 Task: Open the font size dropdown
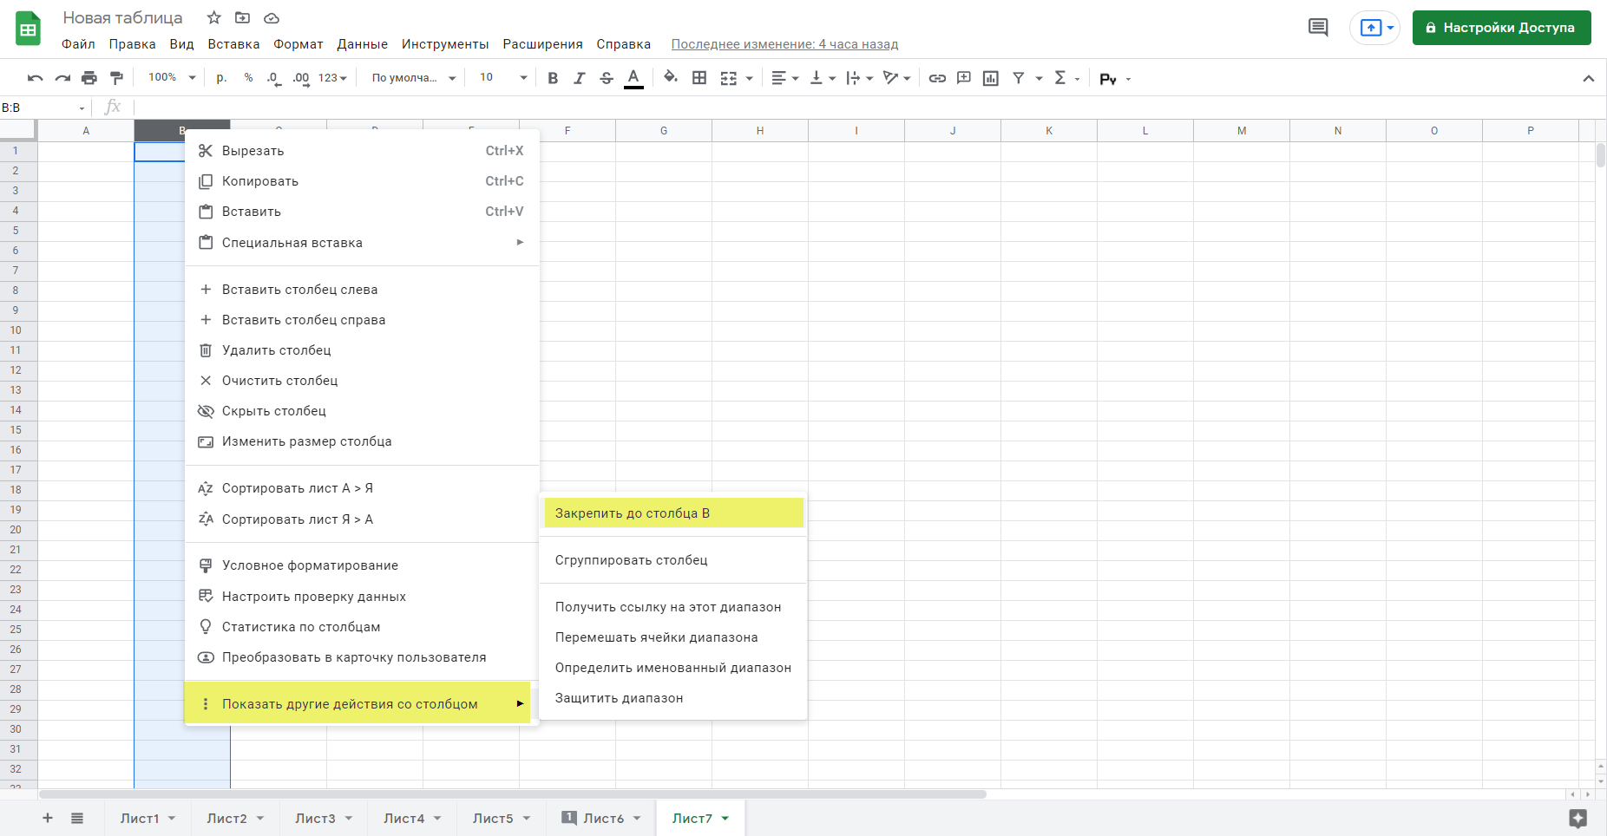coord(503,78)
